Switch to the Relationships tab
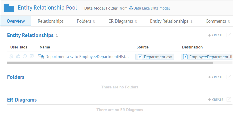The height and width of the screenshot is (116, 233). [x=51, y=21]
